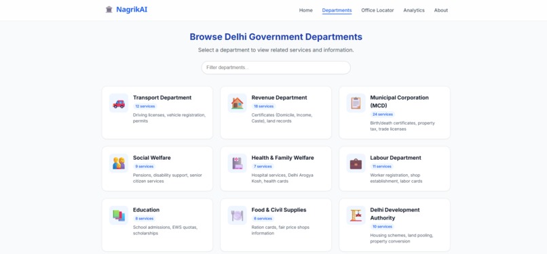This screenshot has height=254, width=547.
Task: Open the About page
Action: [441, 10]
